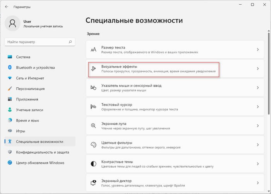271x194 pixels.
Task: Click chevron next to Текстовый курсор
Action: (257, 107)
